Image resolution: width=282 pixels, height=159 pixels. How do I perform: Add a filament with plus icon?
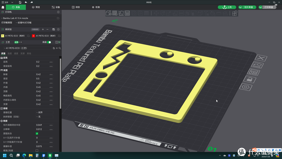pyautogui.click(x=43, y=29)
